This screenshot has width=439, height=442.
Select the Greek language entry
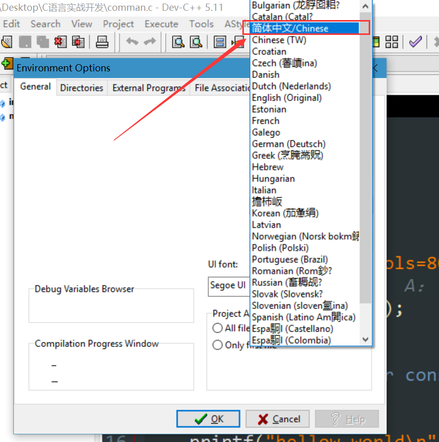305,156
